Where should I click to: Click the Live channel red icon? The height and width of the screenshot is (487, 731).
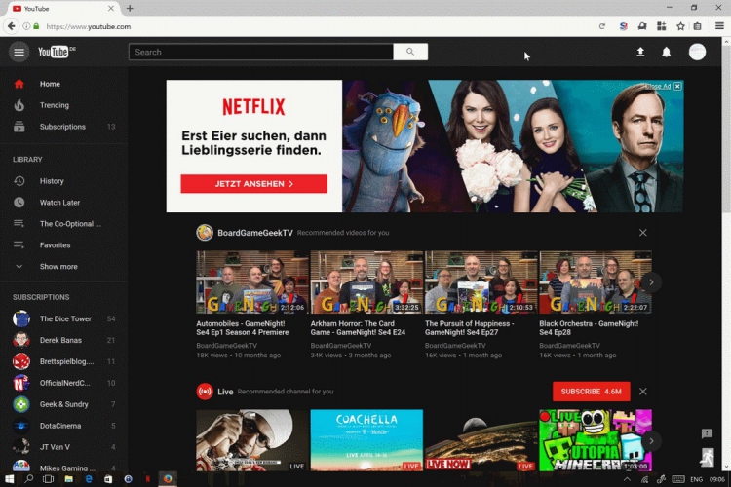click(x=205, y=392)
